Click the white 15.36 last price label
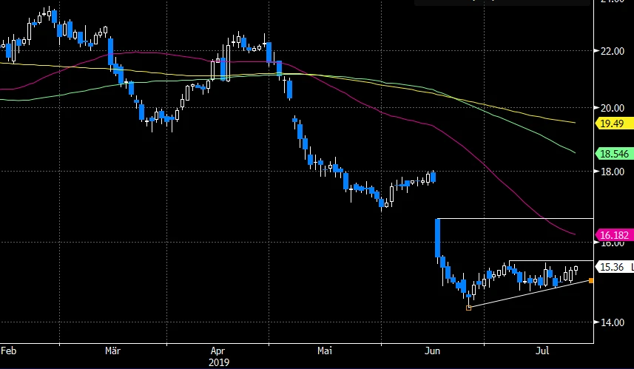The height and width of the screenshot is (369, 634). click(x=613, y=268)
